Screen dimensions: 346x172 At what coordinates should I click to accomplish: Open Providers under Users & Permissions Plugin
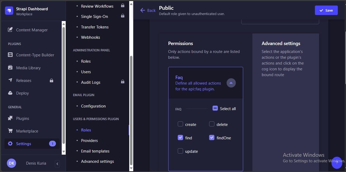click(x=89, y=140)
